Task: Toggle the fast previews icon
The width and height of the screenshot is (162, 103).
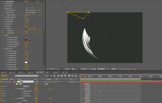Action: point(123,69)
